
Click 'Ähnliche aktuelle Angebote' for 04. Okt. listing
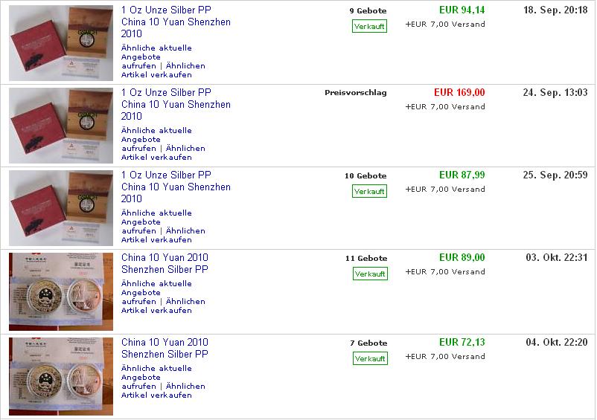(156, 372)
